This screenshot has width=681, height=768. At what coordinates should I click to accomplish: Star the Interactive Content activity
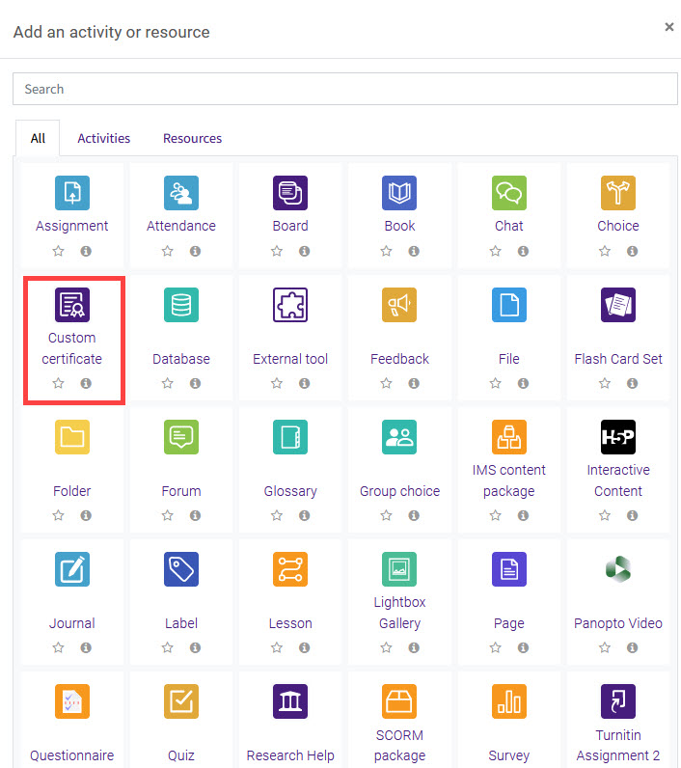tap(605, 515)
